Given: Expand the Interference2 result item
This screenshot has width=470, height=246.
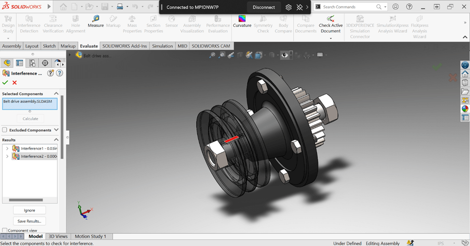Looking at the screenshot, I should pyautogui.click(x=7, y=156).
